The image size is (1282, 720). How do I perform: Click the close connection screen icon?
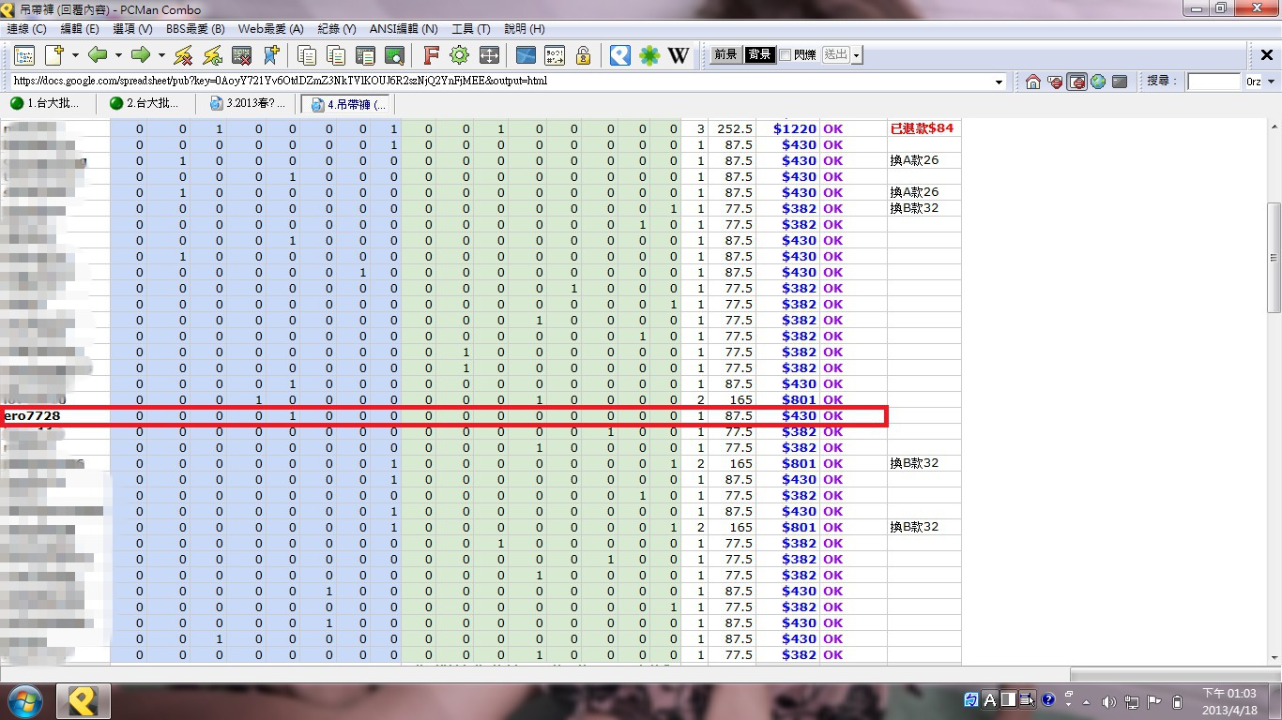242,55
